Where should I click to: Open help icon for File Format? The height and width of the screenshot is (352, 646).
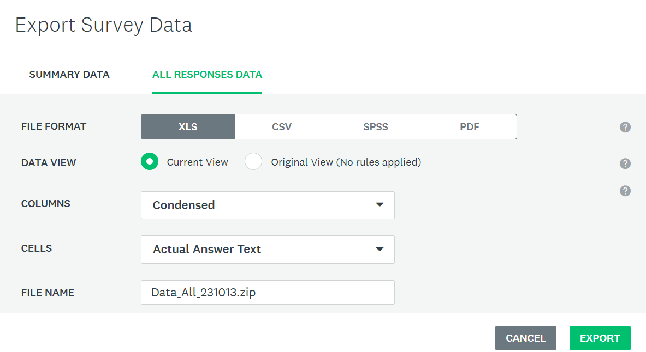(625, 127)
